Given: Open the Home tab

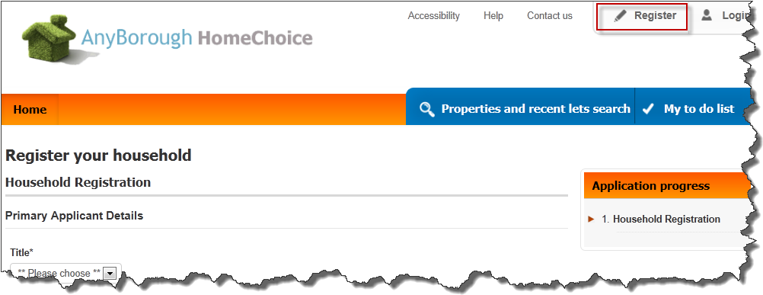Looking at the screenshot, I should 30,110.
